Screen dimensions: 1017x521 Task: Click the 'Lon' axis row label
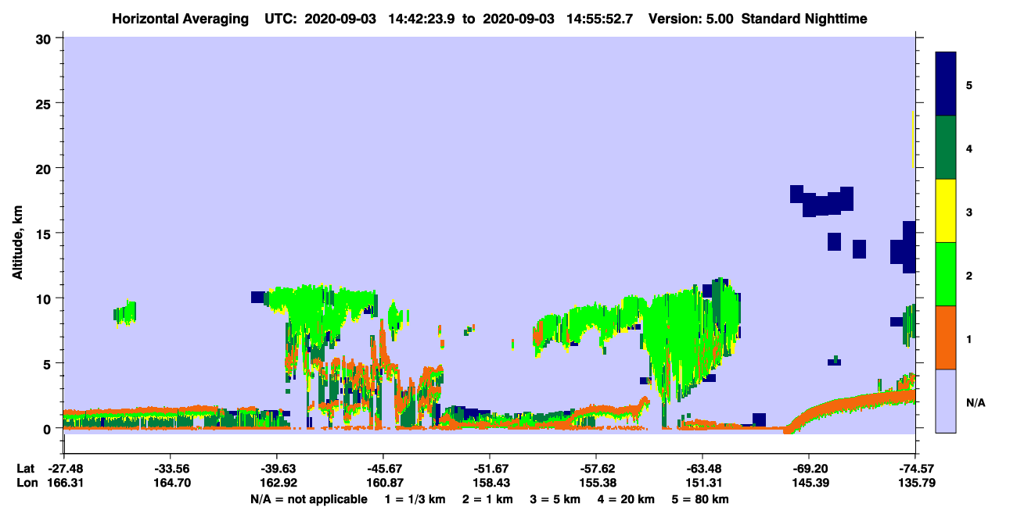click(x=27, y=484)
